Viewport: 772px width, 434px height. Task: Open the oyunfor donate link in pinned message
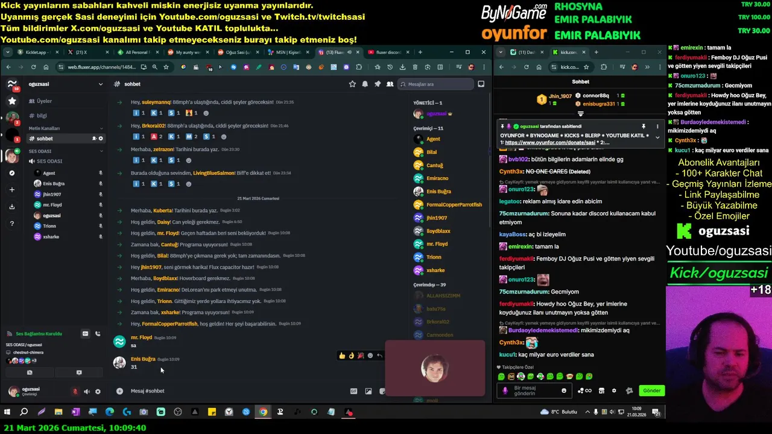pyautogui.click(x=550, y=143)
